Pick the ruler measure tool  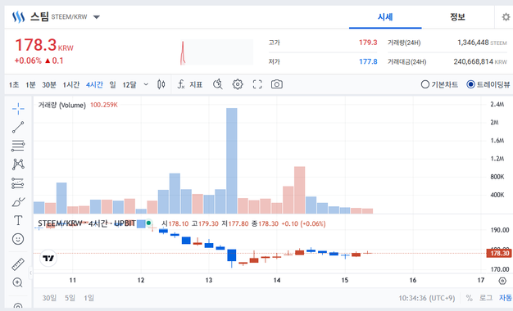[18, 264]
